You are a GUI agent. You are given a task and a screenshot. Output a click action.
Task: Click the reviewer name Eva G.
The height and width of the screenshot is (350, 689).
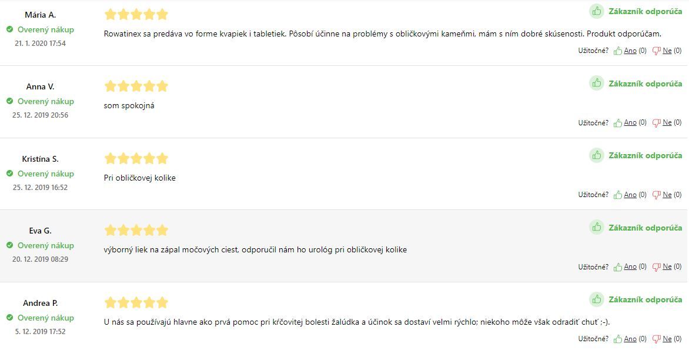pyautogui.click(x=41, y=231)
